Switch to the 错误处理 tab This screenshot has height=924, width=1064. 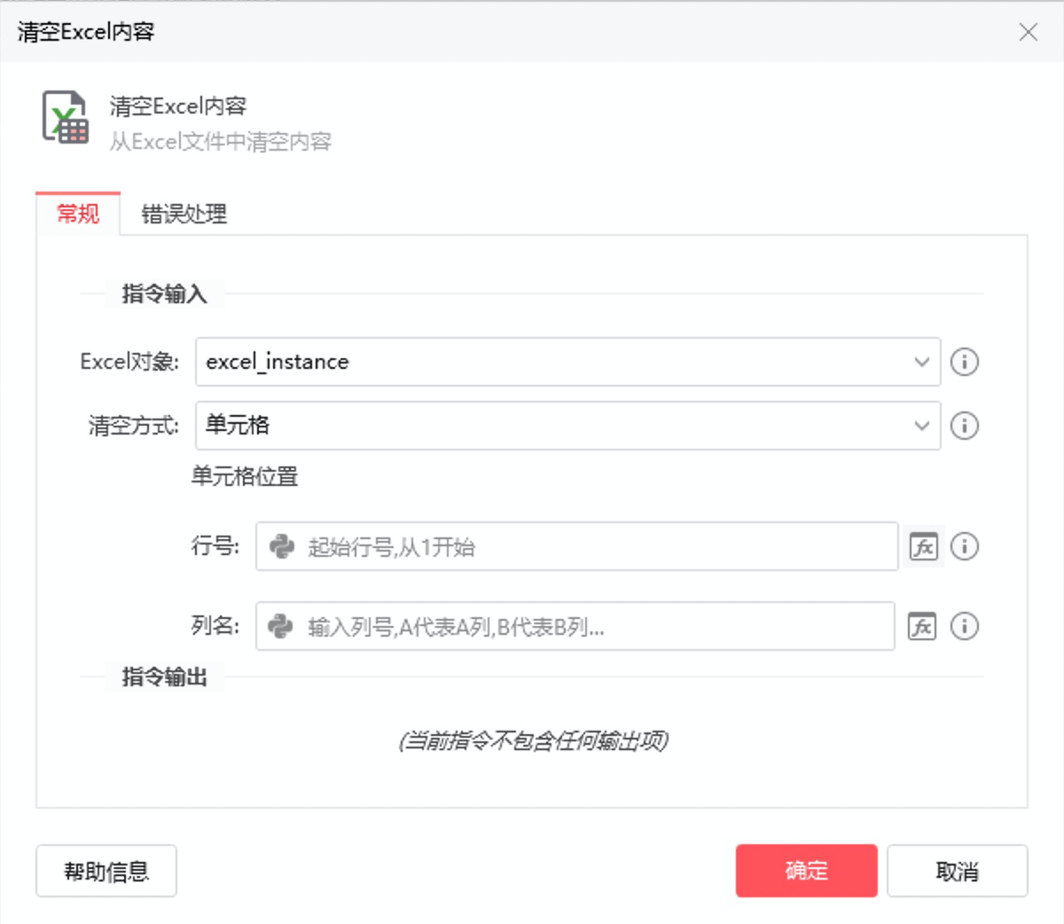pyautogui.click(x=184, y=214)
